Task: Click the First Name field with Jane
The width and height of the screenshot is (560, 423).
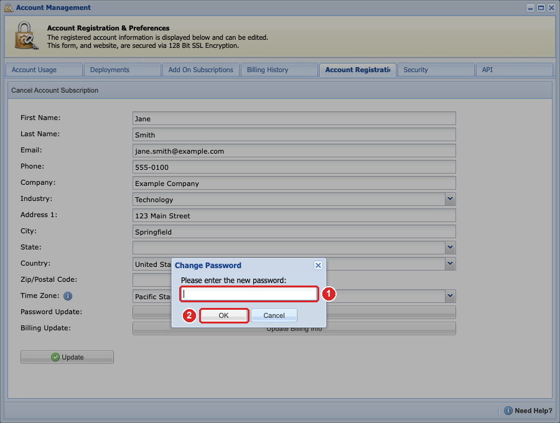Action: click(294, 119)
